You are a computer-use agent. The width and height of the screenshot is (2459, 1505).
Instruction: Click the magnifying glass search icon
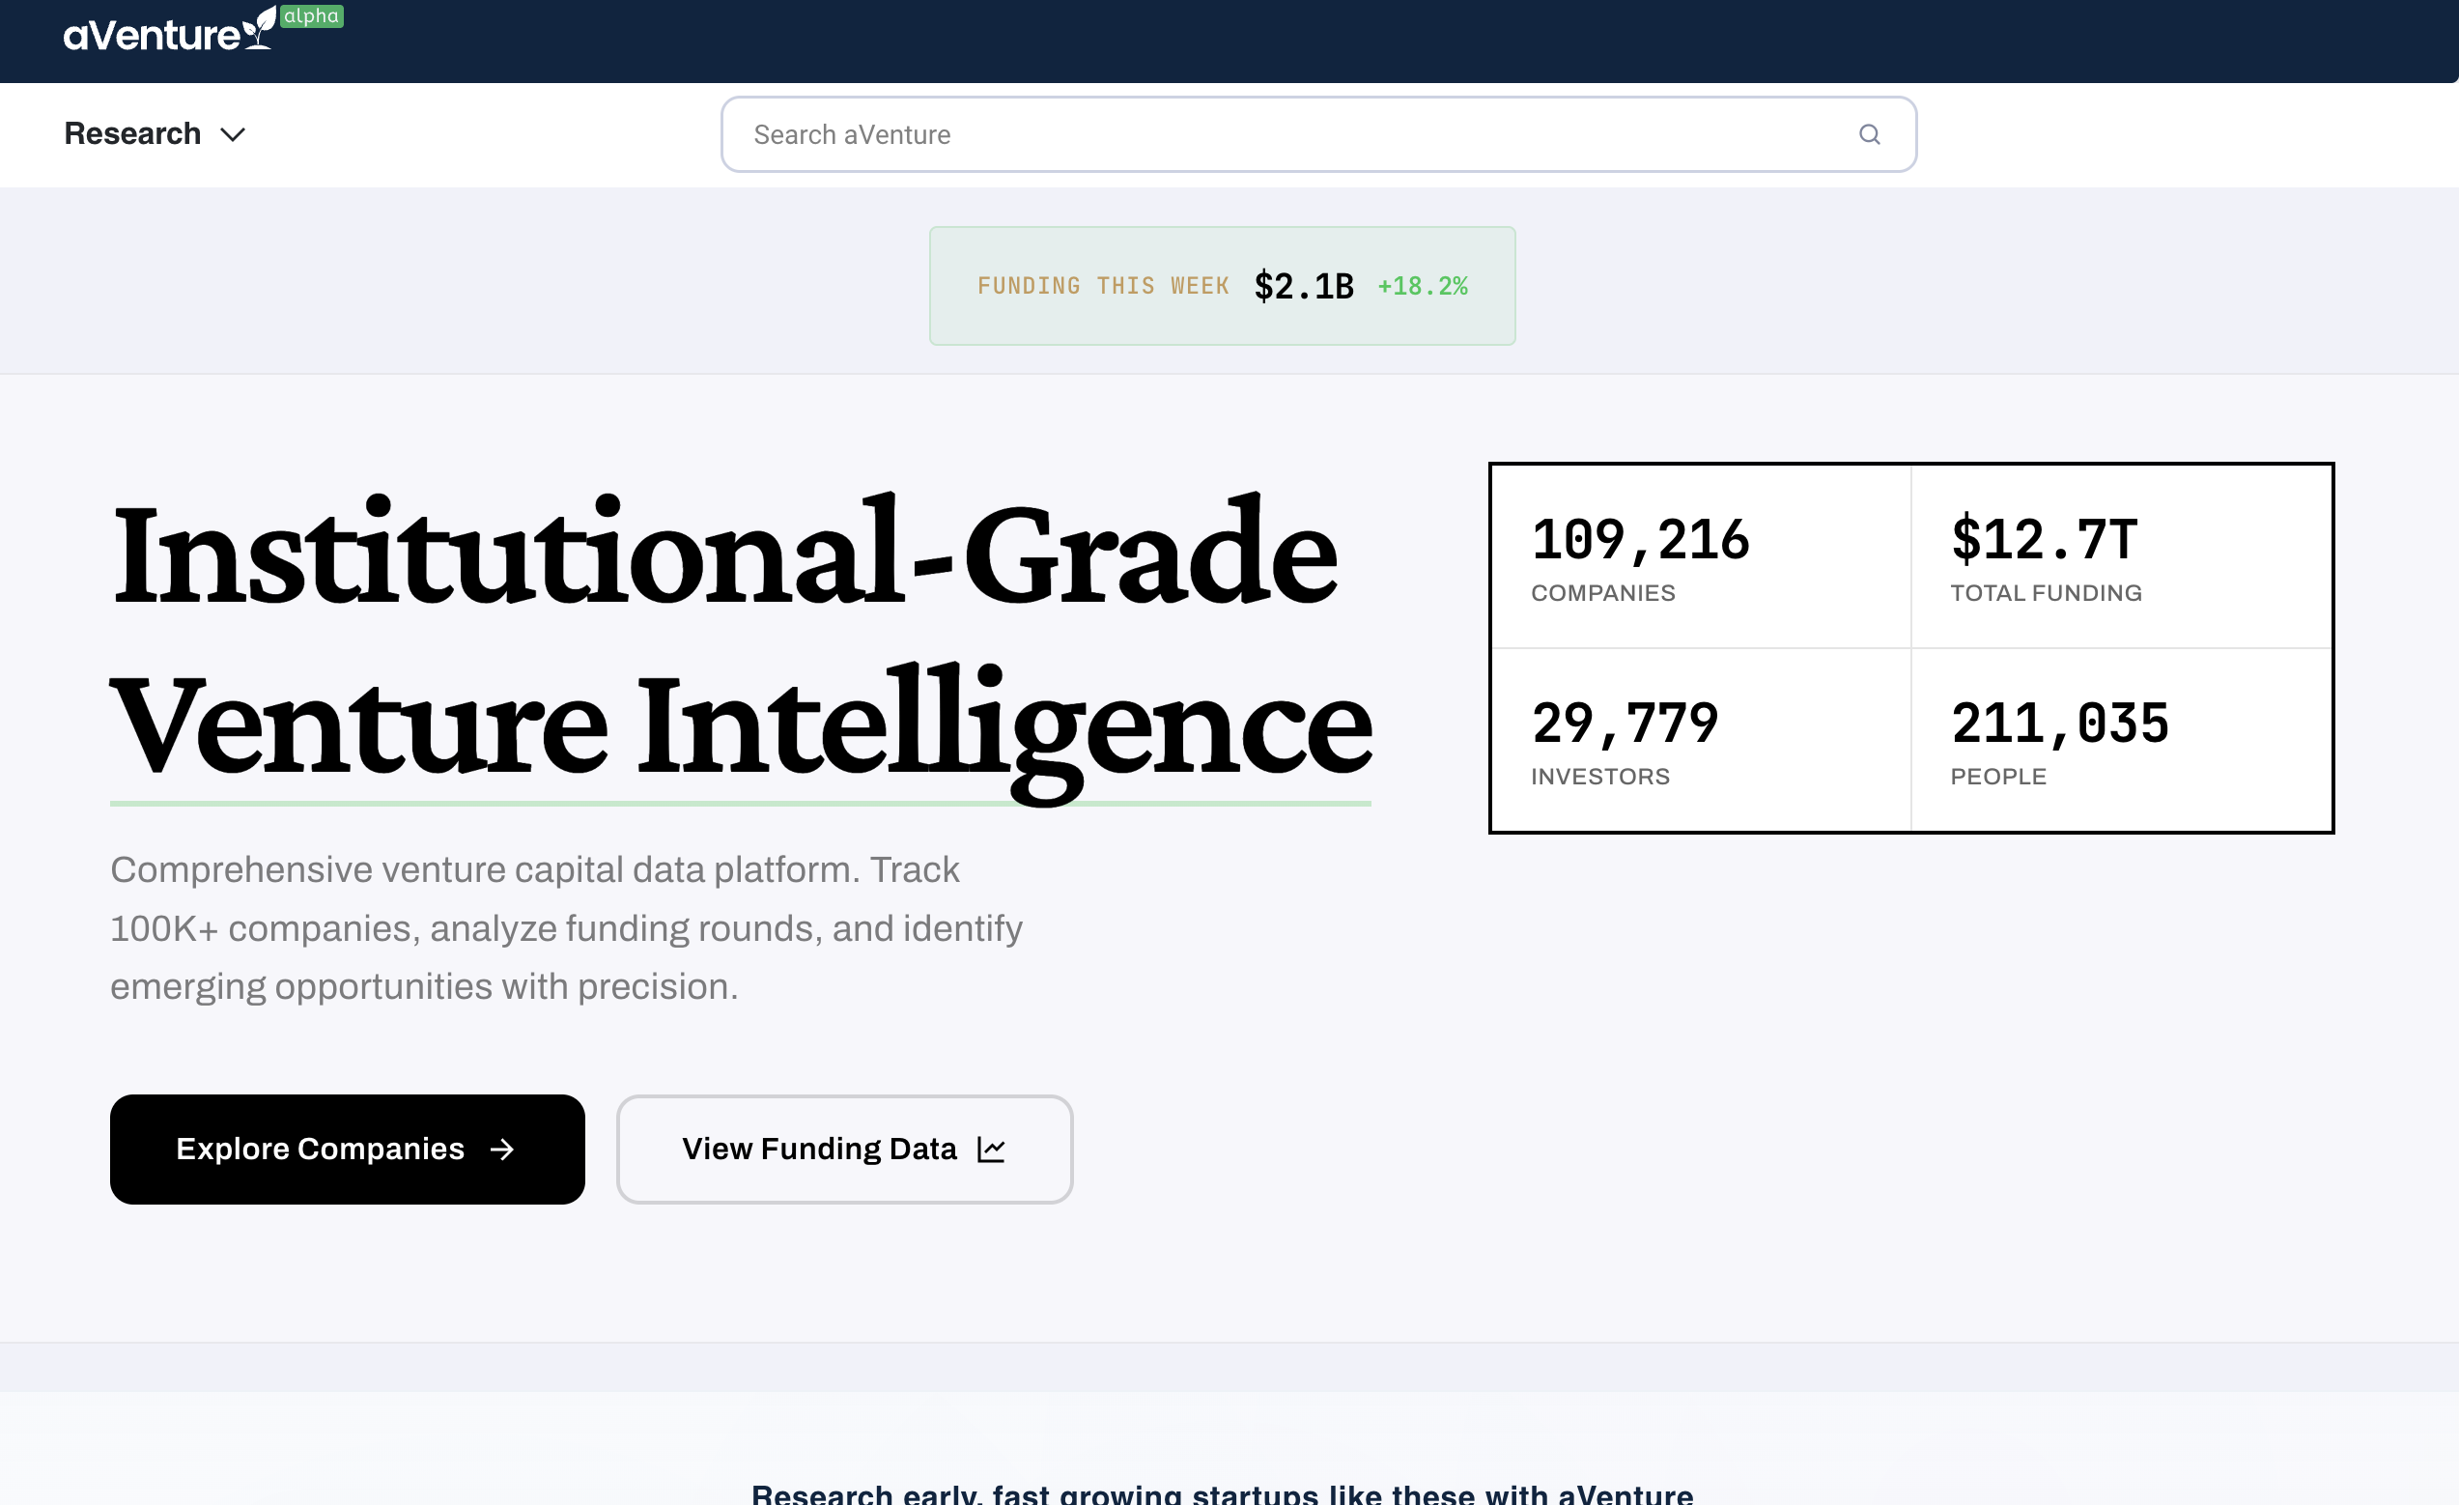pos(1869,134)
